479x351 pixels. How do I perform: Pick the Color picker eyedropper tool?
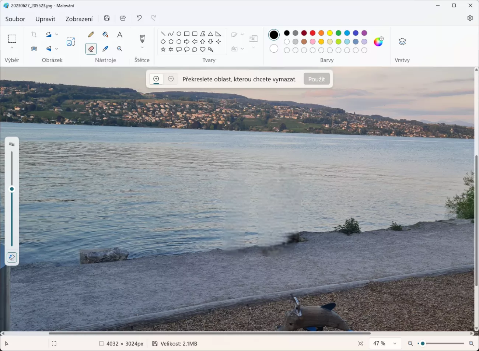click(x=105, y=49)
